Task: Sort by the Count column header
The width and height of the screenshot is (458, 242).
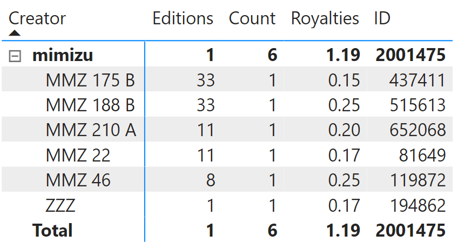Action: click(x=252, y=19)
